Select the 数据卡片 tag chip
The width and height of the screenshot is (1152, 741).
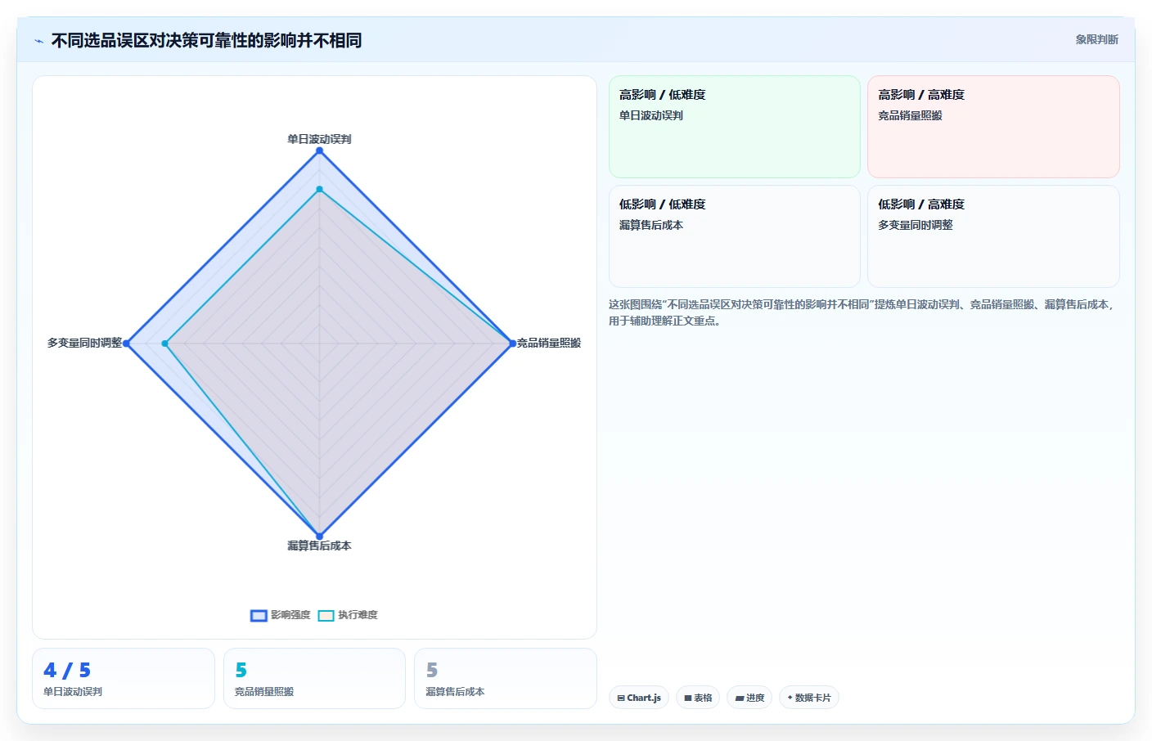[809, 698]
